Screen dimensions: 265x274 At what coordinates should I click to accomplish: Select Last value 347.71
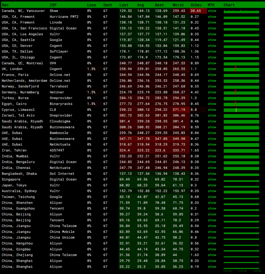126,139
